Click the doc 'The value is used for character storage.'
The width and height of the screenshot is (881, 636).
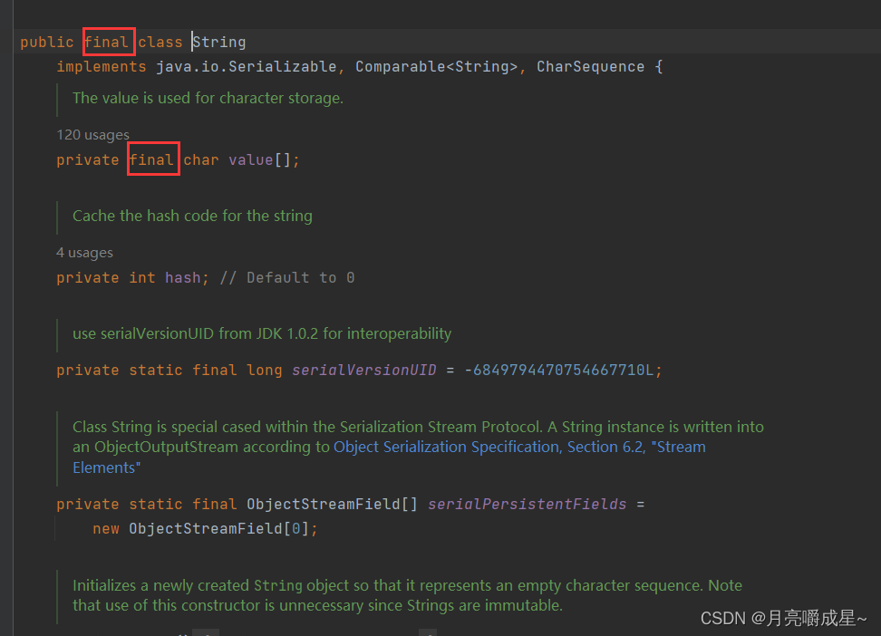208,99
